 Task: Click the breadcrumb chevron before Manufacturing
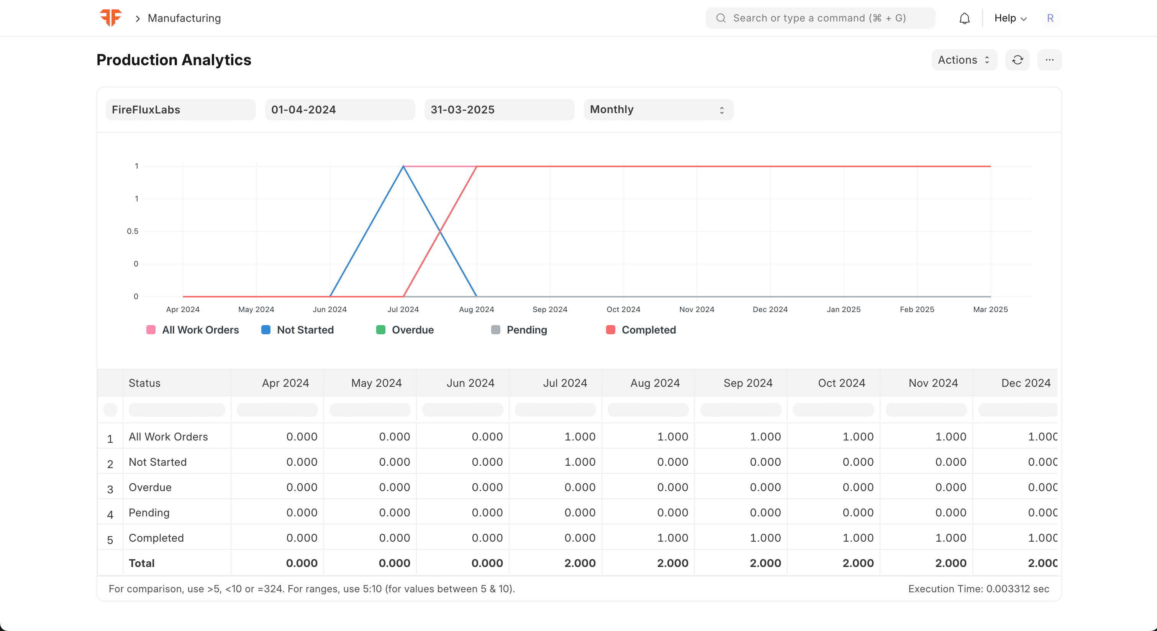(138, 18)
